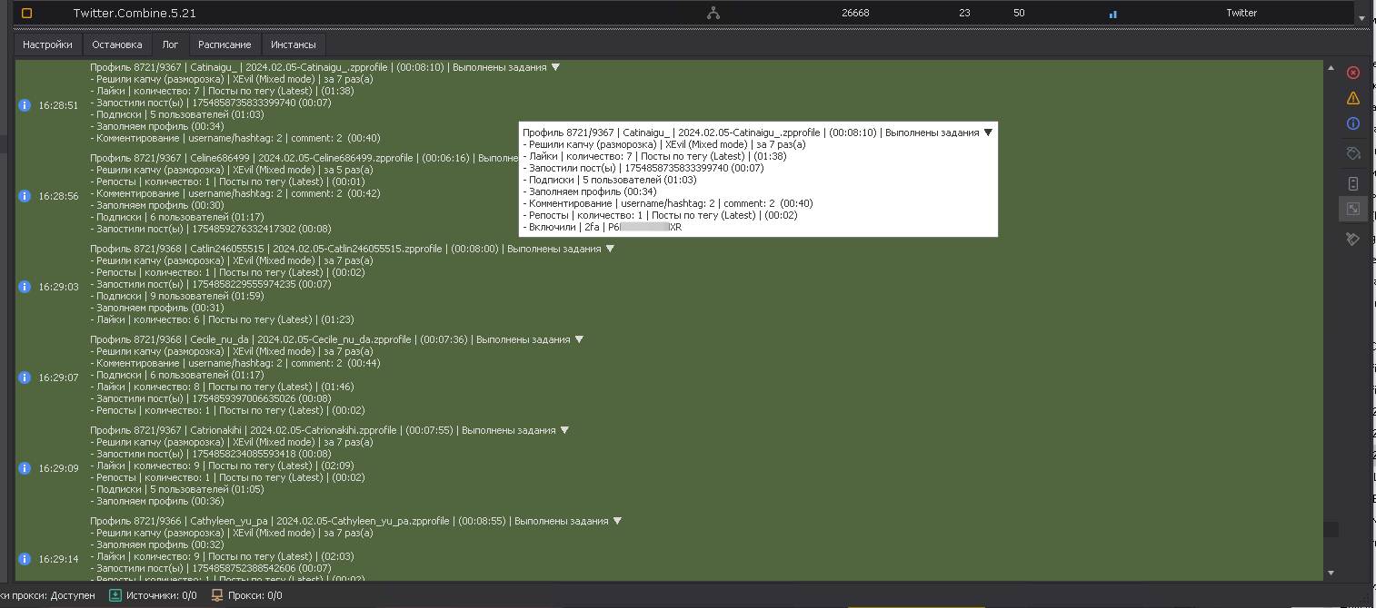The width and height of the screenshot is (1376, 608).
Task: Toggle the blue info message filter
Action: [x=1352, y=123]
